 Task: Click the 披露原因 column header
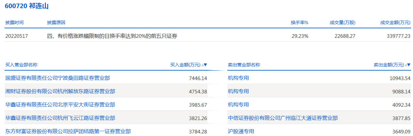(56, 23)
